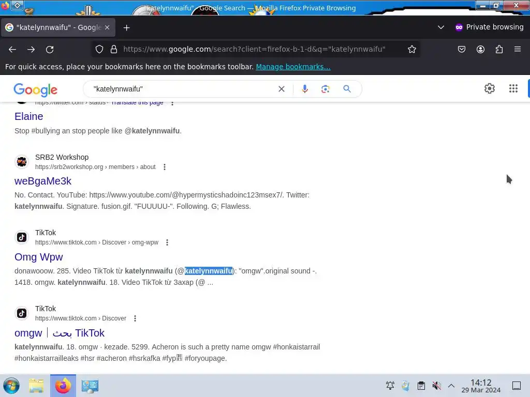This screenshot has width=530, height=397.
Task: Open the Firefox application menu
Action: pos(518,49)
